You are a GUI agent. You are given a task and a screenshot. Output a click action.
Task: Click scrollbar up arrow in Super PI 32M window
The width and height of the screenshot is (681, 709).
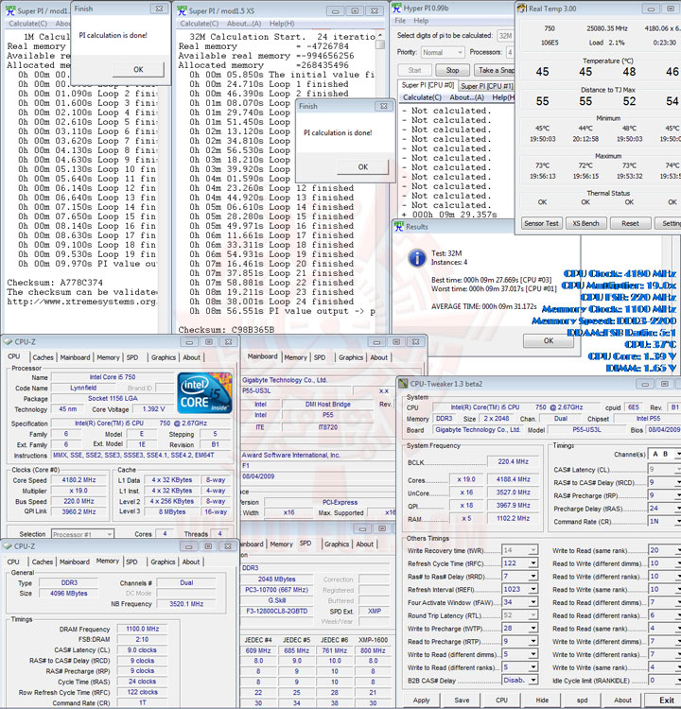(380, 35)
